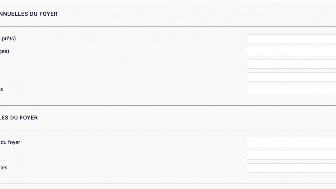Click the divider line above "LES DU FOYER" heading
Image resolution: width=336 pixels, height=189 pixels.
[168, 106]
